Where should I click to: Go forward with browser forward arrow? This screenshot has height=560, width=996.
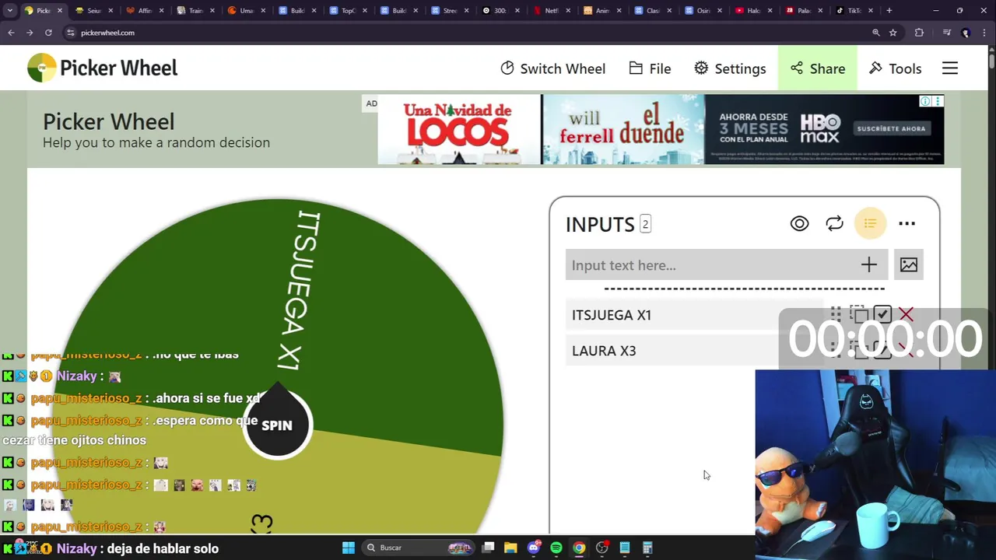[x=30, y=33]
